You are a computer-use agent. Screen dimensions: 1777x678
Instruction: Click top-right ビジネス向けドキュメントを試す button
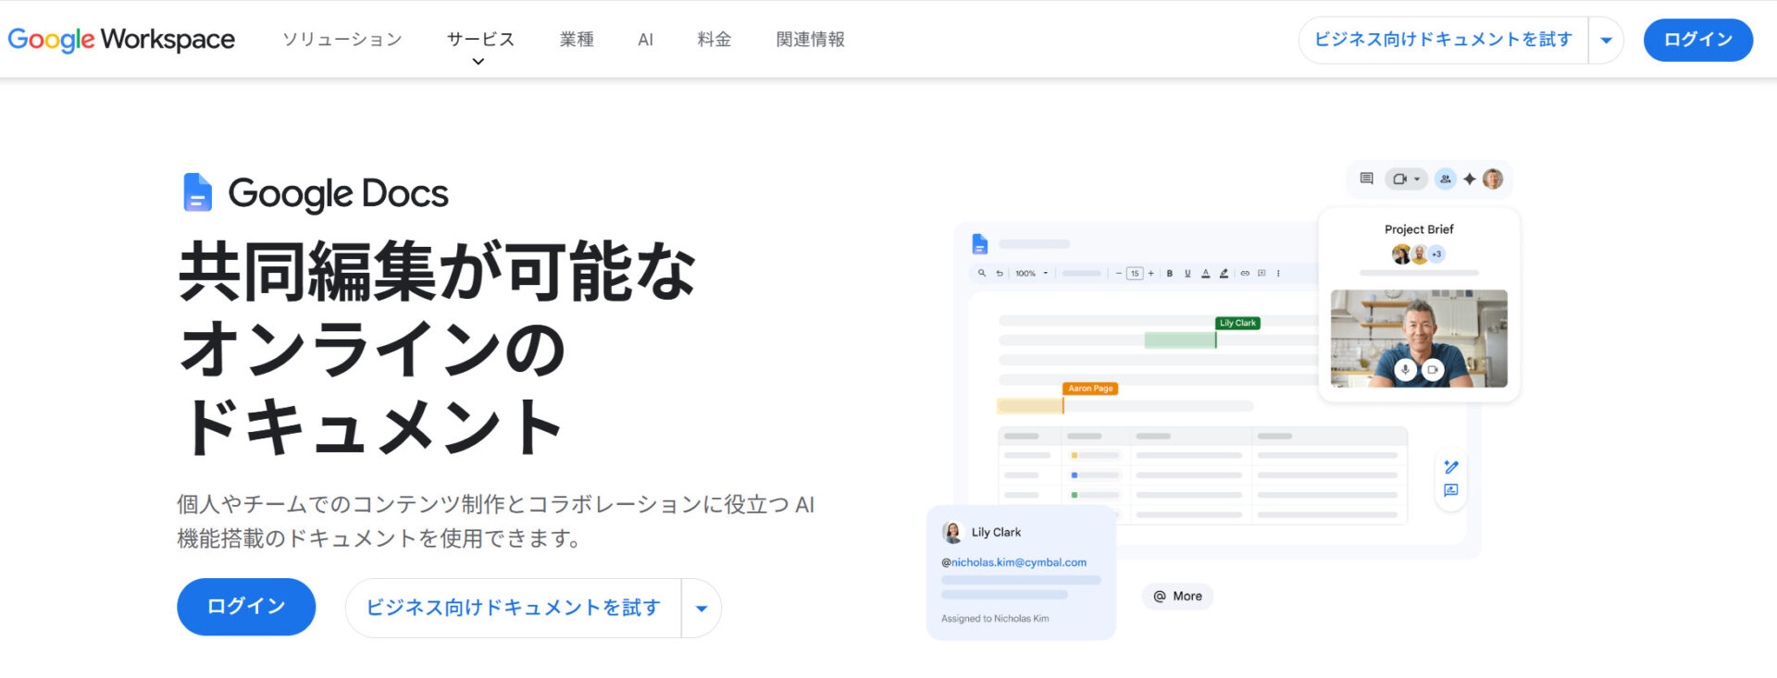coord(1443,40)
